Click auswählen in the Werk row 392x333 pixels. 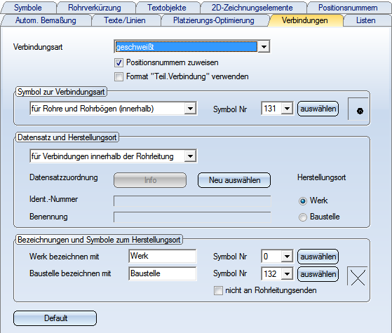(x=318, y=257)
